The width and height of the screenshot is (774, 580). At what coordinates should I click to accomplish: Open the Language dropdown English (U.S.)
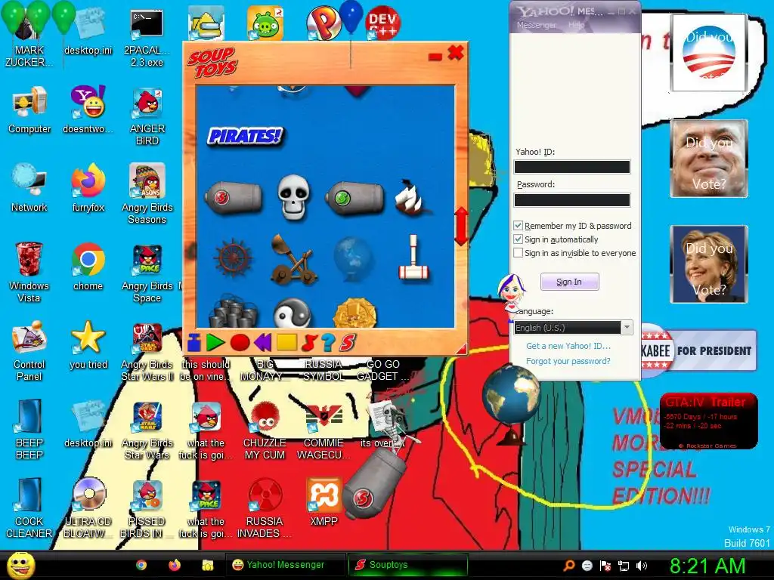573,328
